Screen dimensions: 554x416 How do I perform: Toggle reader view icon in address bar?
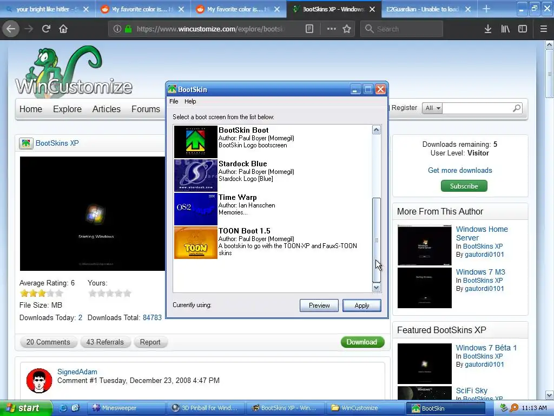coord(309,29)
